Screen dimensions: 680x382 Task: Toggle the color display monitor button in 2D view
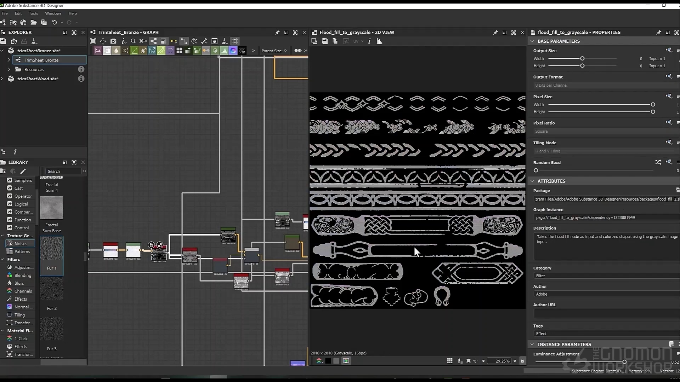pos(346,361)
